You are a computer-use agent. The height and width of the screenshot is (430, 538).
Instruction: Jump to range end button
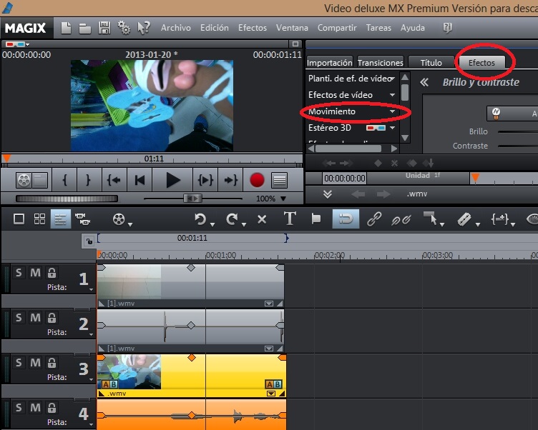230,180
